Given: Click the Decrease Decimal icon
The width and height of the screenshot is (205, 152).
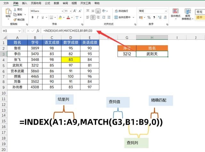Looking at the screenshot, I should pos(165,17).
